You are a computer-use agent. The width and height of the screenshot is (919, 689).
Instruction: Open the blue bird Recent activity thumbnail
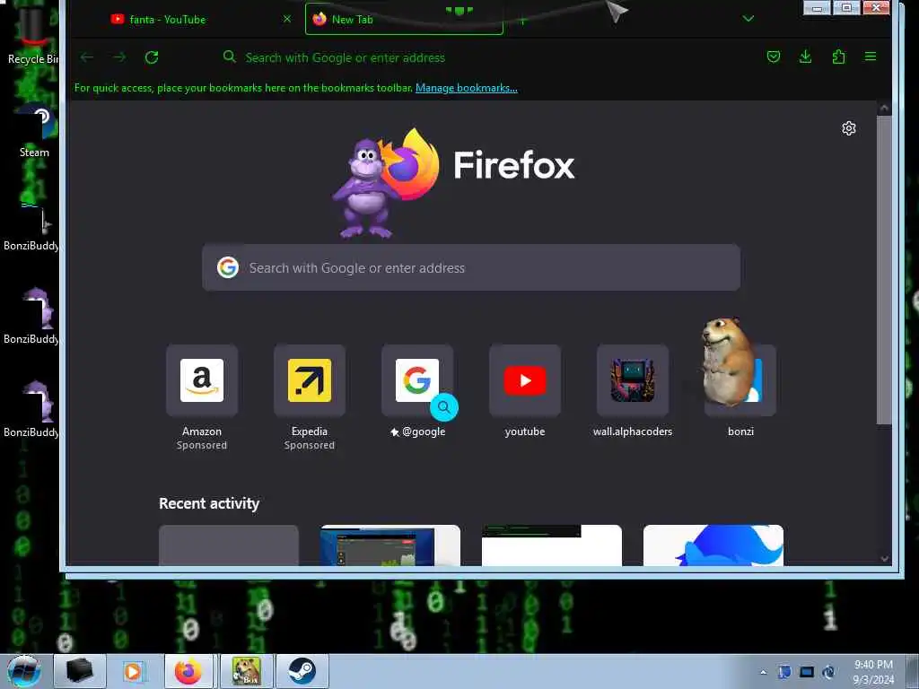713,545
